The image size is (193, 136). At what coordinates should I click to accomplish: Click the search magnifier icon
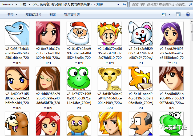tap(190, 5)
